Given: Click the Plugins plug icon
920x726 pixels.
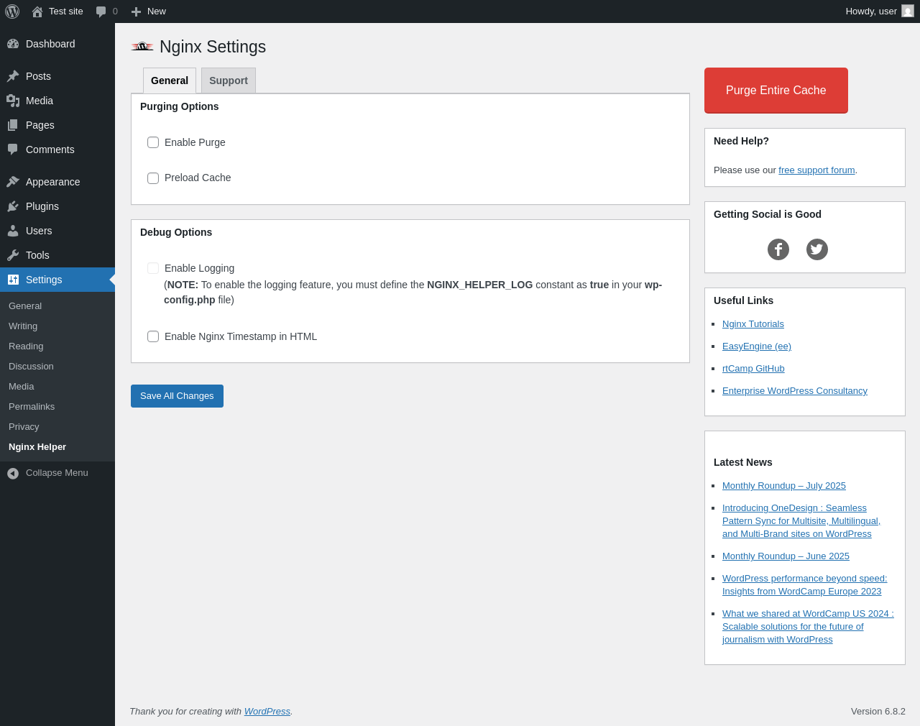Looking at the screenshot, I should 13,206.
